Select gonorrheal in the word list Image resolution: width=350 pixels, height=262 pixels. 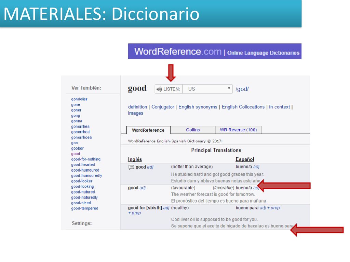81,132
